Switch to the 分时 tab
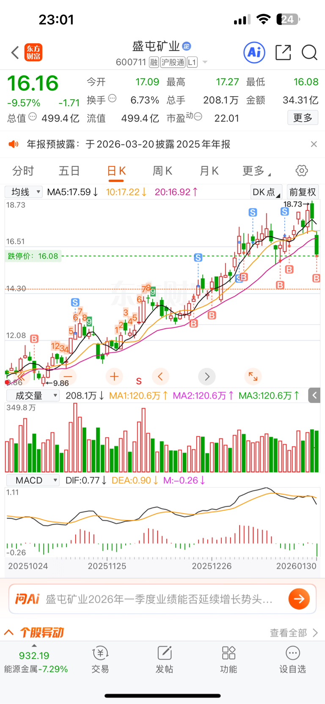 pyautogui.click(x=23, y=171)
